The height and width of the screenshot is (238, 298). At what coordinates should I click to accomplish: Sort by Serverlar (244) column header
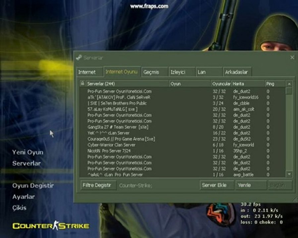(x=127, y=84)
